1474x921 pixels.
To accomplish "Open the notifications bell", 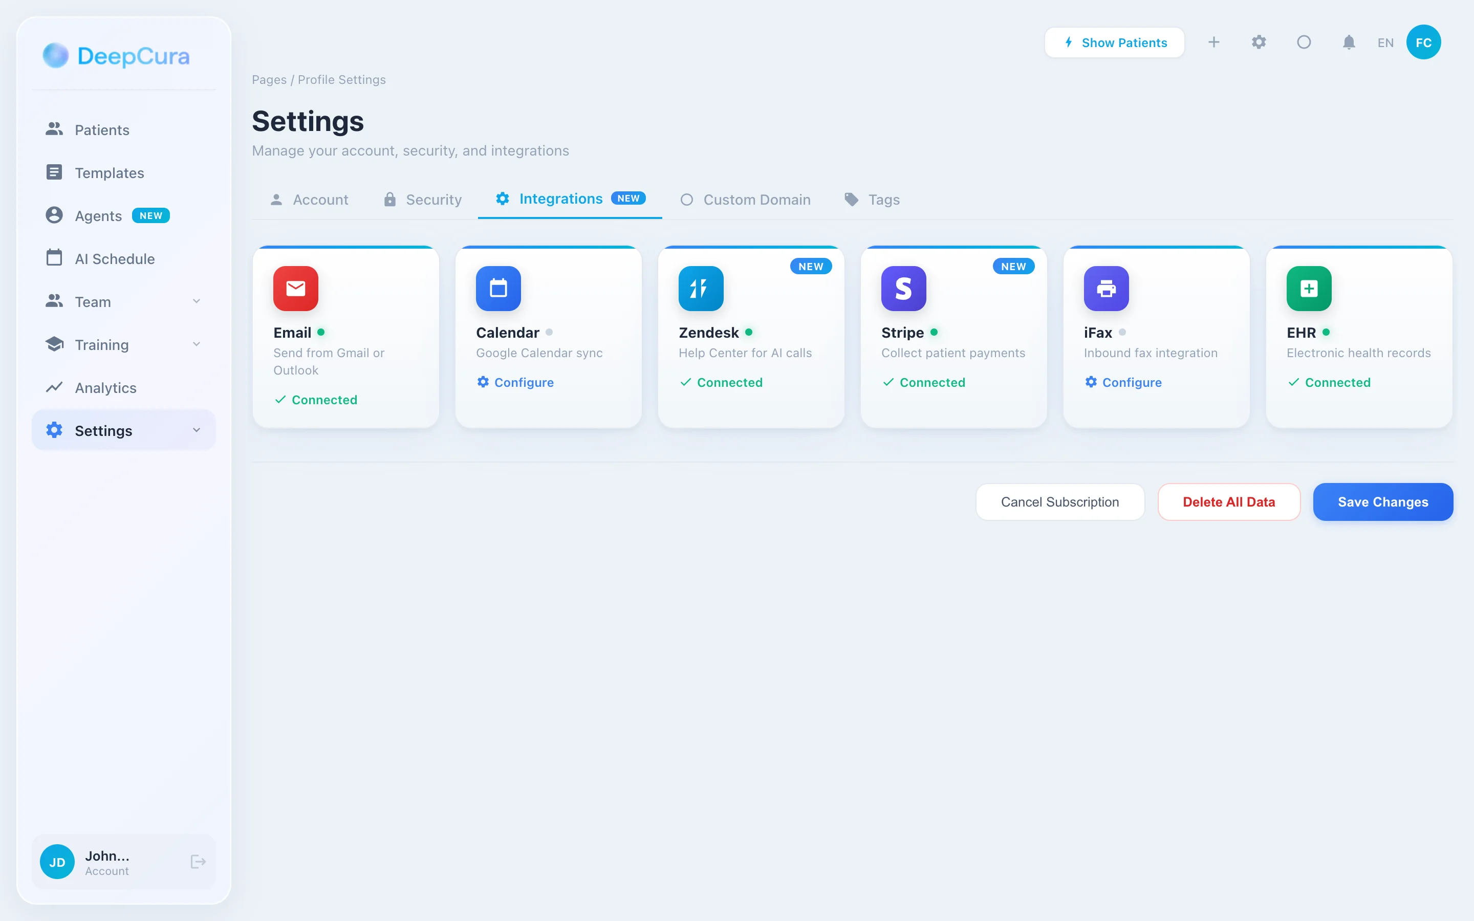I will [x=1349, y=42].
